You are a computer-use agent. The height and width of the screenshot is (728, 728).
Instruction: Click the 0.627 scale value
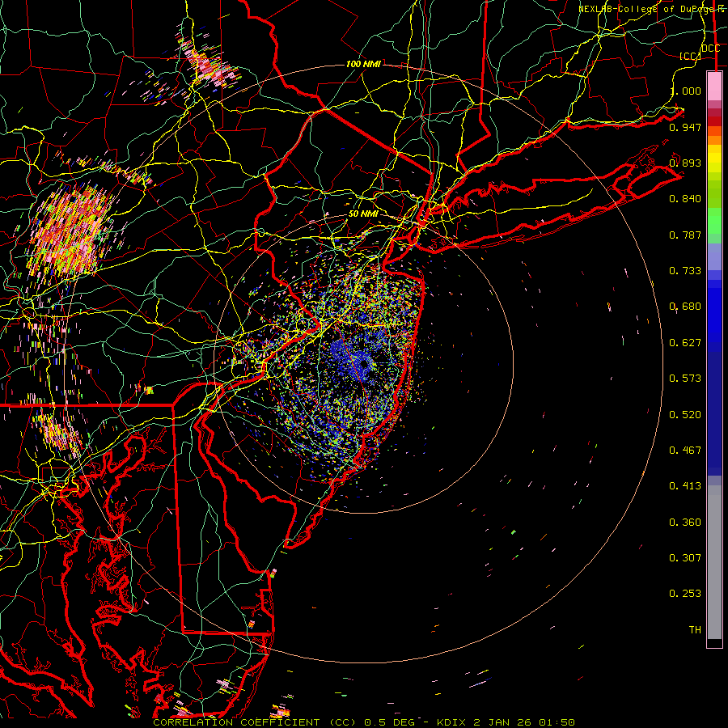(x=685, y=343)
